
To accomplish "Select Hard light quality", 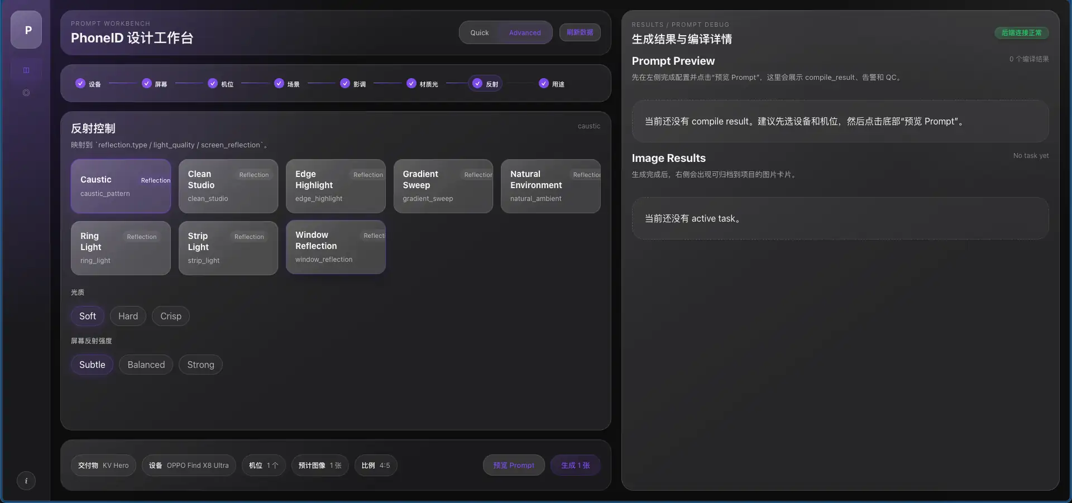I will (128, 316).
